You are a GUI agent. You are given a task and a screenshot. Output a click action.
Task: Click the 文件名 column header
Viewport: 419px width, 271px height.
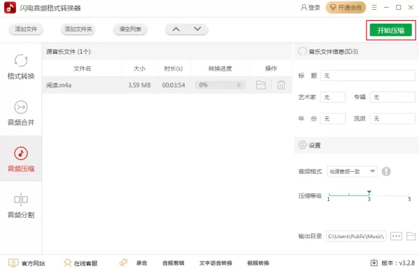coord(82,68)
